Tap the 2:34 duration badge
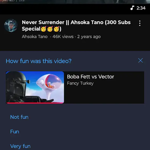 (x=141, y=8)
